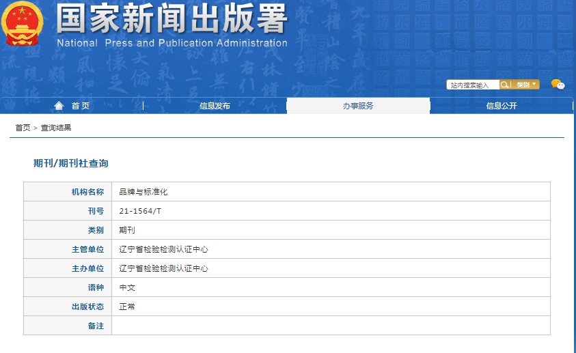The image size is (576, 353).
Task: Select the 办事服务 navigation tab
Action: [x=358, y=106]
